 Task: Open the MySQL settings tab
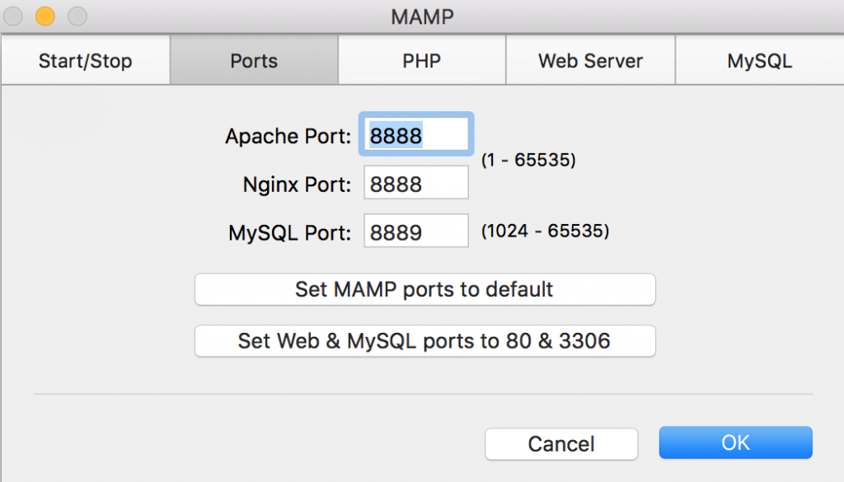pos(759,61)
